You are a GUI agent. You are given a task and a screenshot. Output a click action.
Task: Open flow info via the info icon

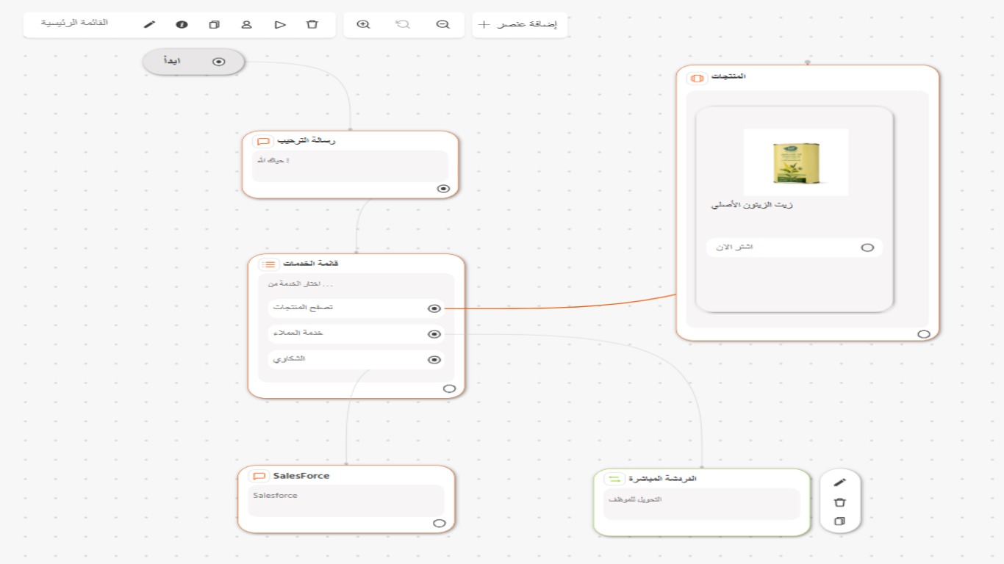tap(182, 24)
